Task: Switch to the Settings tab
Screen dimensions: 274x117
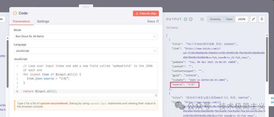Action: coord(43,21)
